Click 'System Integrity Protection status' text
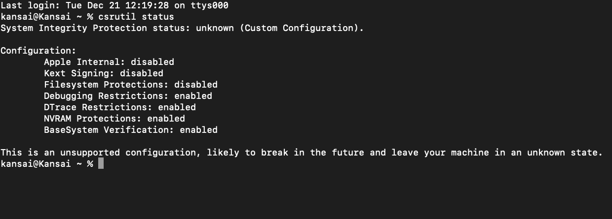This screenshot has height=219, width=612. (95, 28)
